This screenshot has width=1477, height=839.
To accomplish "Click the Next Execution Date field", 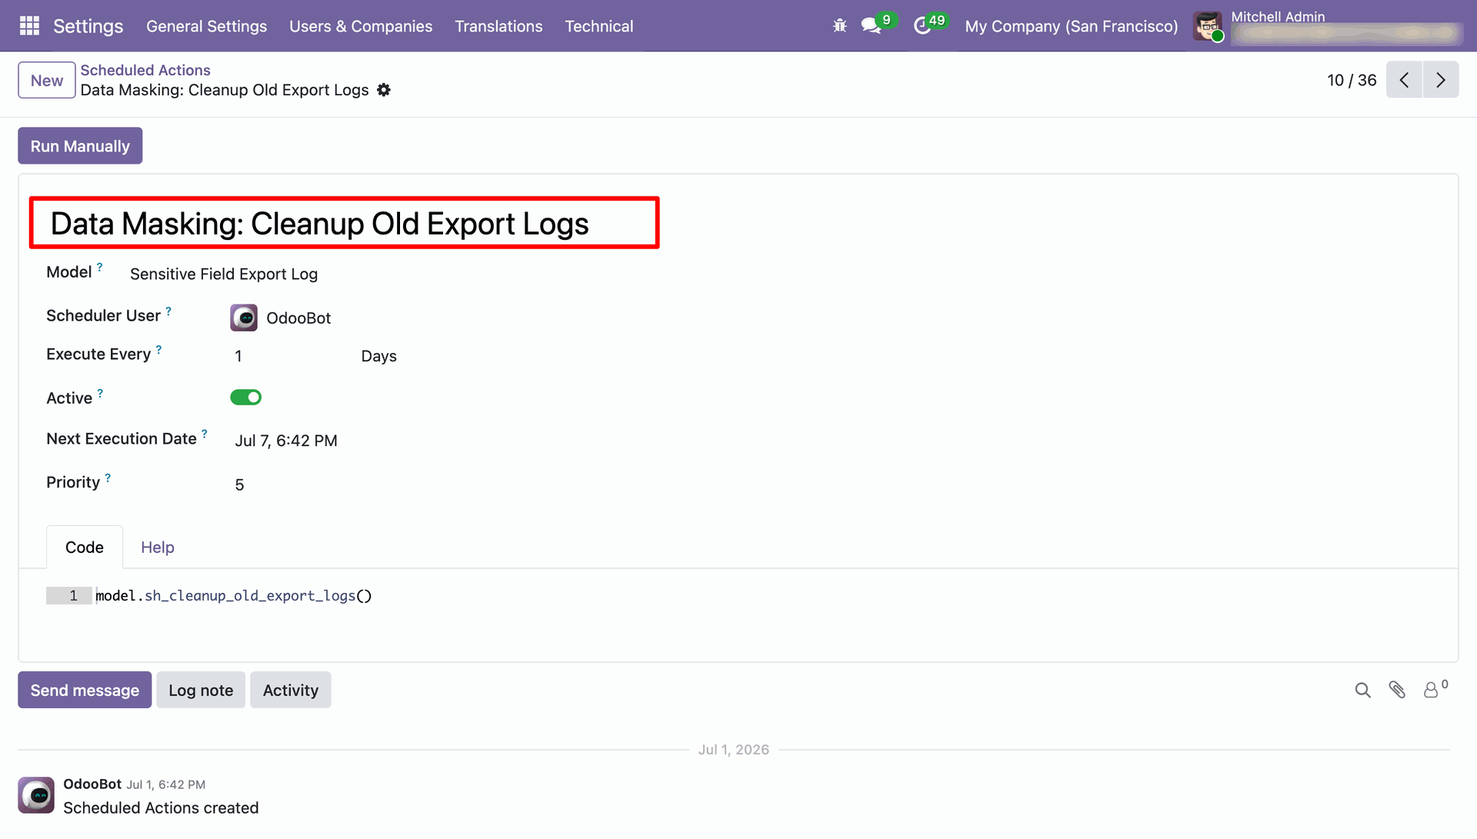I will (x=286, y=441).
